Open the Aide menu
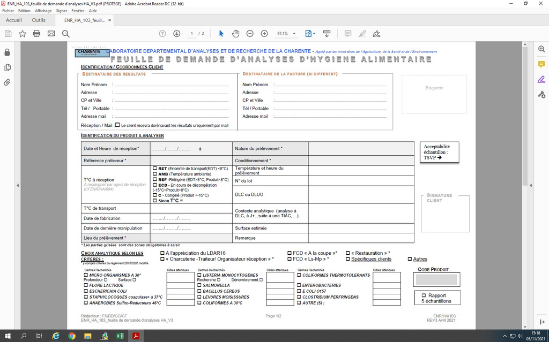The width and height of the screenshot is (549, 342). [93, 11]
